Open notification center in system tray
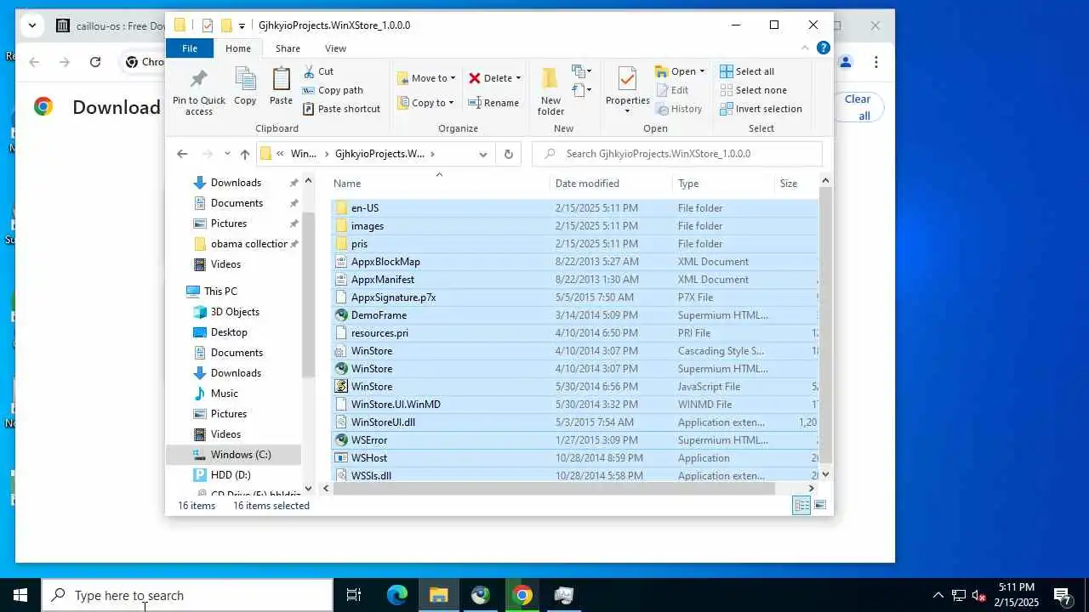Image resolution: width=1089 pixels, height=612 pixels. (1063, 595)
